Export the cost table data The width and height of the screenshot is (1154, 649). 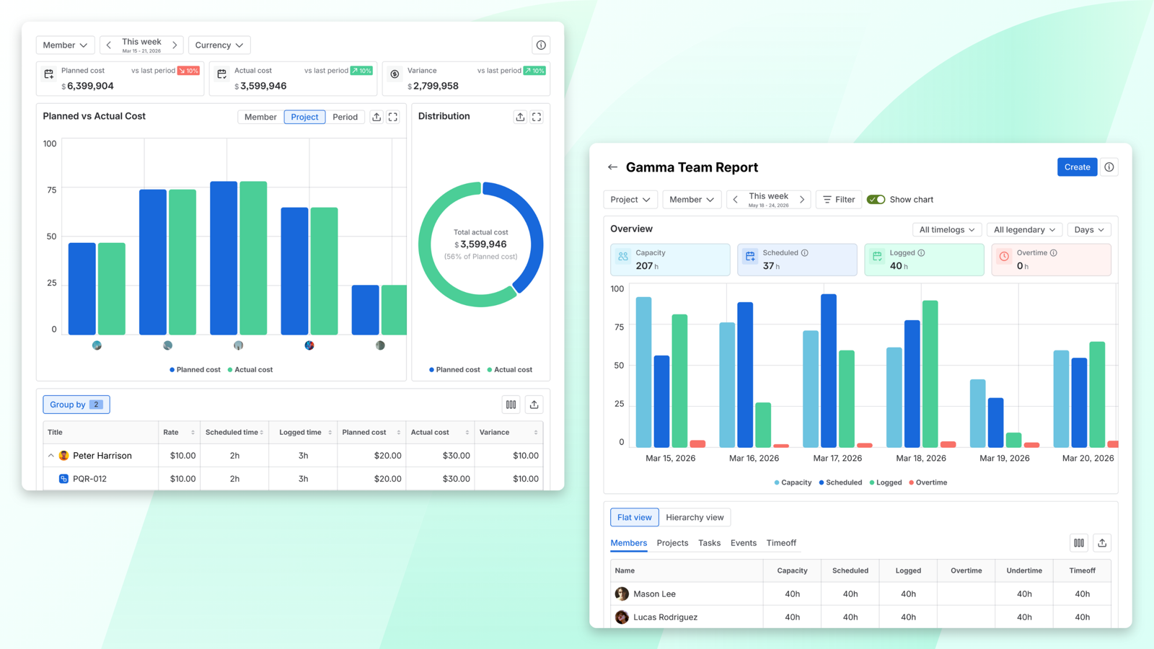534,405
